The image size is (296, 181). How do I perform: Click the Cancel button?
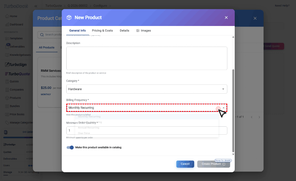[x=185, y=164]
